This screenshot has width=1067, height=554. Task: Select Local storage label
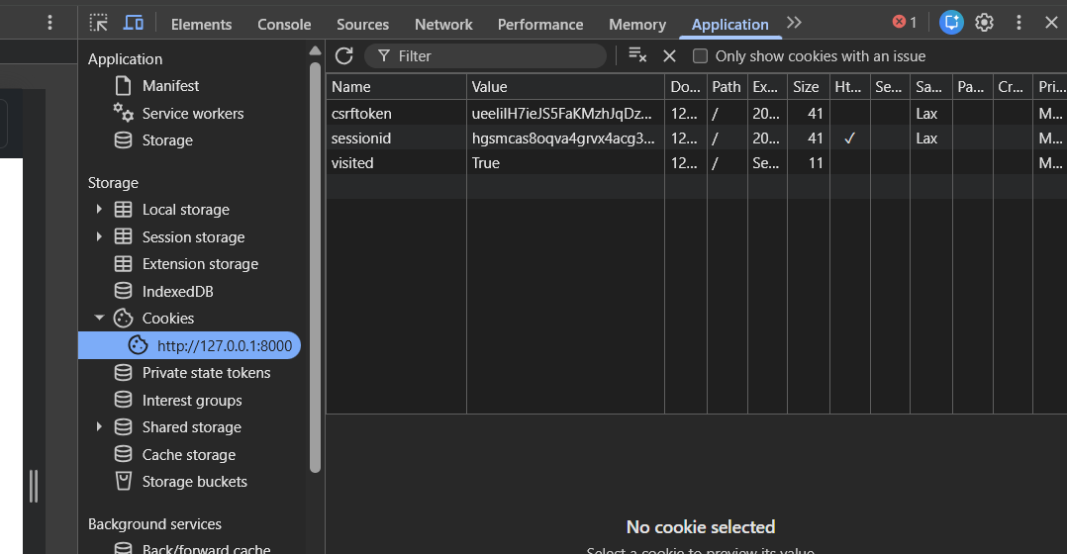pyautogui.click(x=186, y=210)
